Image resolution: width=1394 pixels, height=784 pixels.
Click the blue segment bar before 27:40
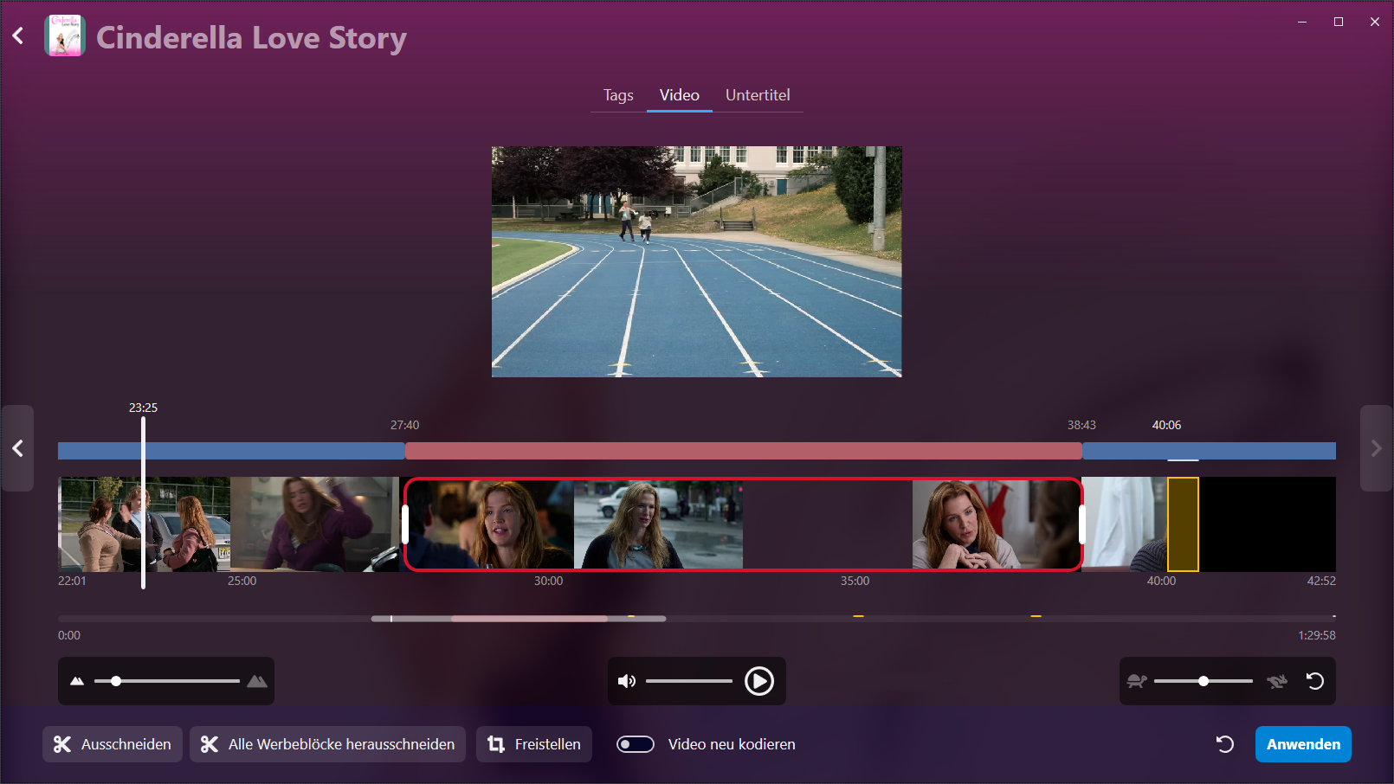[231, 451]
